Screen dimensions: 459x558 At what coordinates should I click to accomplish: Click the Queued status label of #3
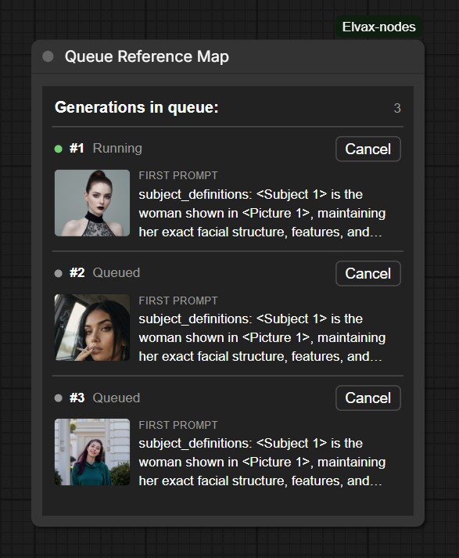pyautogui.click(x=117, y=398)
